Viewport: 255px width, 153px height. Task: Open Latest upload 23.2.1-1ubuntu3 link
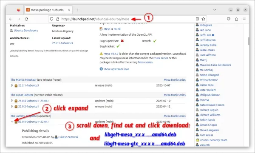coord(62,43)
